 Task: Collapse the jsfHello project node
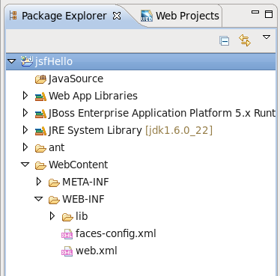pyautogui.click(x=12, y=61)
